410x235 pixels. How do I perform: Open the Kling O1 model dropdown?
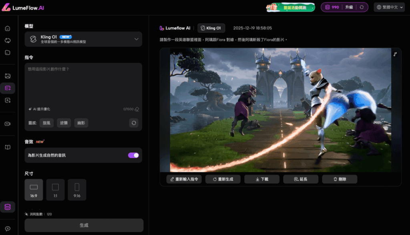(83, 39)
